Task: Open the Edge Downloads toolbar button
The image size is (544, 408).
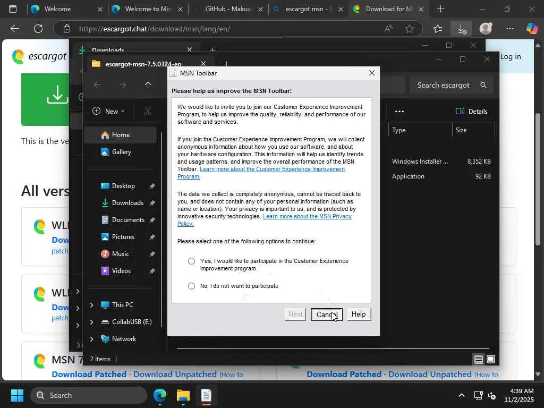Action: pyautogui.click(x=462, y=29)
